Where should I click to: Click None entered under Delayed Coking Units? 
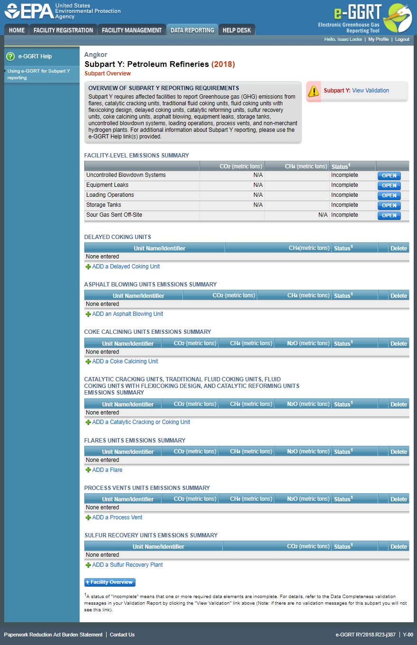[x=102, y=257]
